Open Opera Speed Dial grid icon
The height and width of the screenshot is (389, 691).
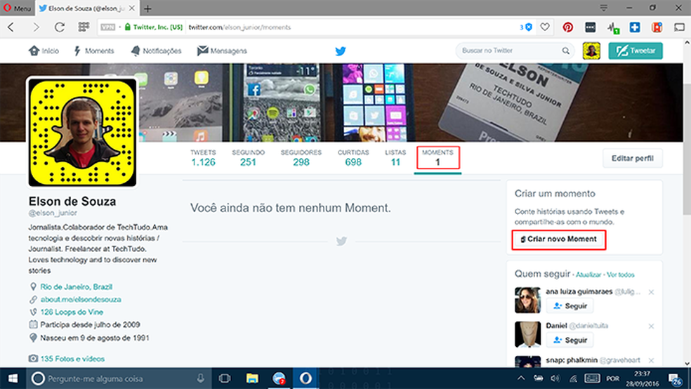tap(84, 27)
